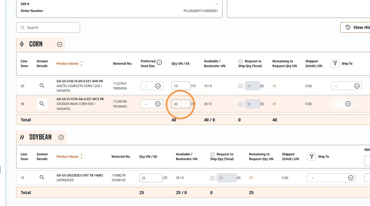Screen dimensions: 370x206
Task: View grower details for soybean line 10
Action: tap(42, 178)
